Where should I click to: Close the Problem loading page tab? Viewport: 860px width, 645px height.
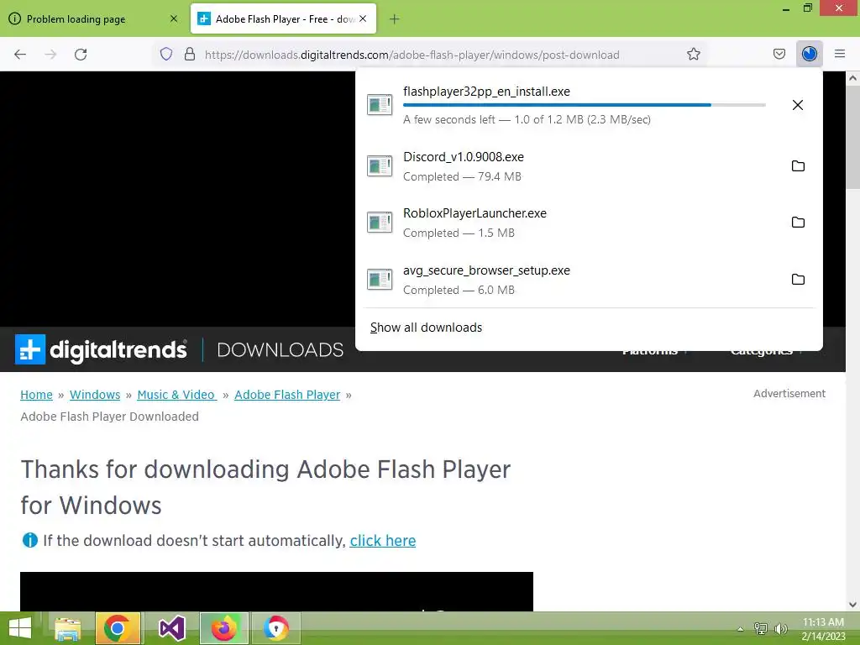[x=174, y=18]
